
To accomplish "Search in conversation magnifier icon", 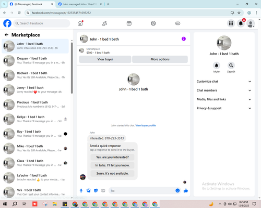I will point(231,66).
